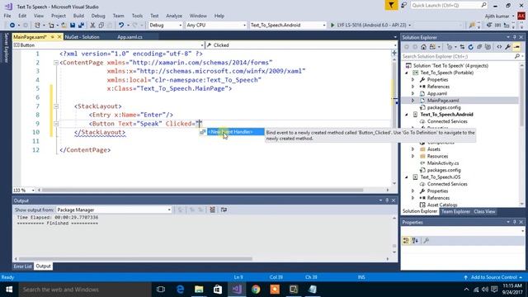Click the Copy toolbar icon
This screenshot has height=297, width=528.
[101, 26]
